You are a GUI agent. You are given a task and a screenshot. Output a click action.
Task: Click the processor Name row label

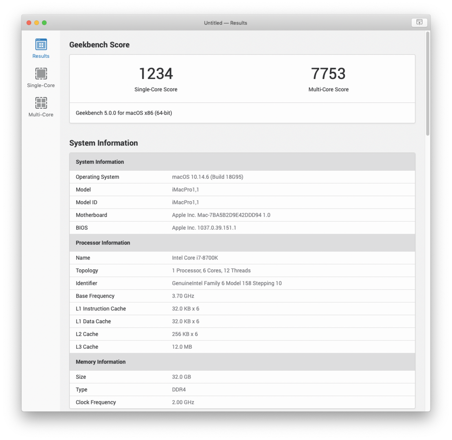[83, 258]
